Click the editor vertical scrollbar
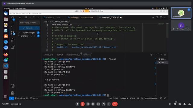Viewport: 193px width, 108px height. pos(167,31)
